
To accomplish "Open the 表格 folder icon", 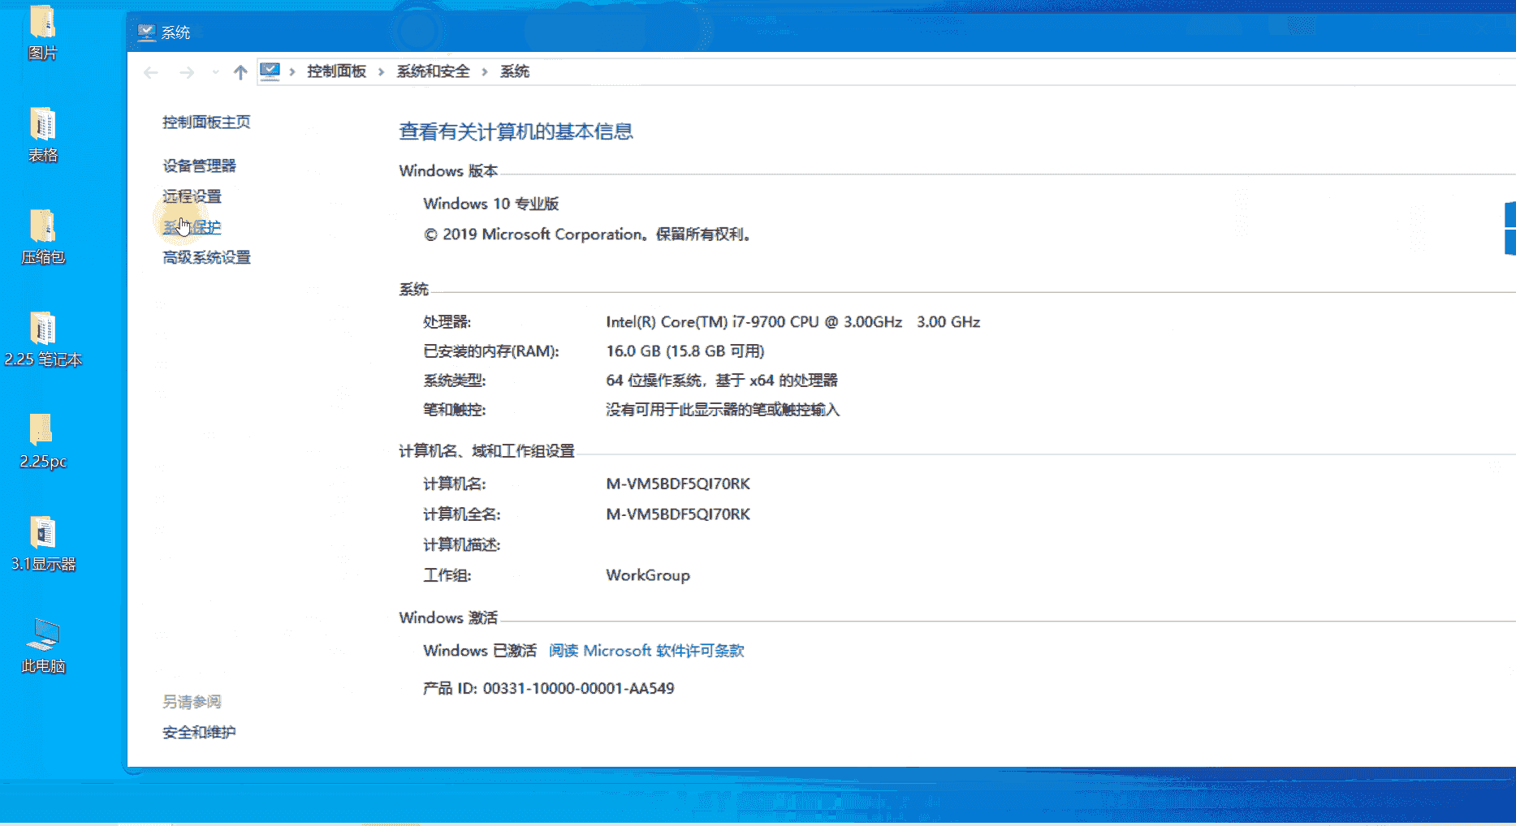I will pos(42,135).
